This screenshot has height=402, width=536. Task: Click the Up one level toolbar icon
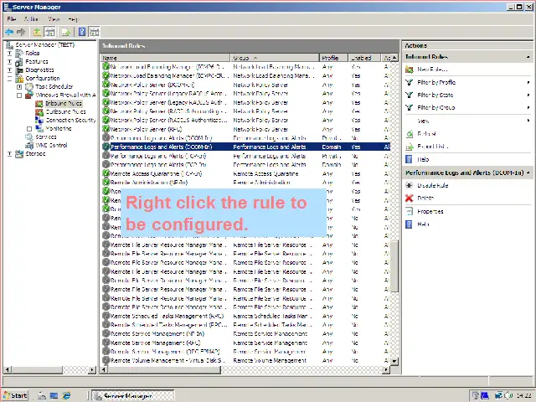pyautogui.click(x=37, y=32)
